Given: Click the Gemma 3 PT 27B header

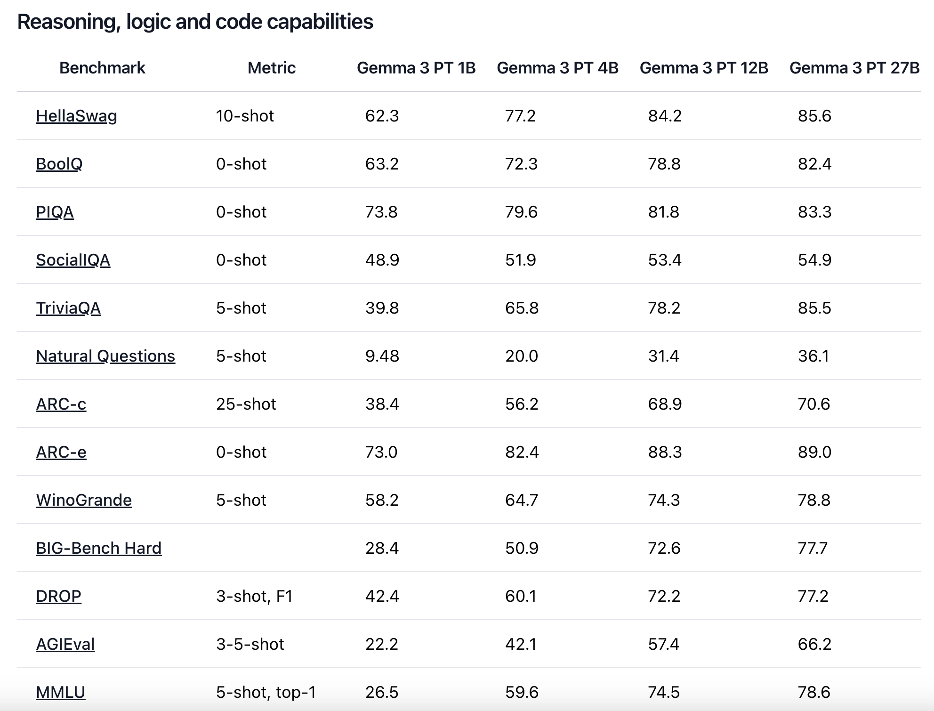Looking at the screenshot, I should [854, 68].
